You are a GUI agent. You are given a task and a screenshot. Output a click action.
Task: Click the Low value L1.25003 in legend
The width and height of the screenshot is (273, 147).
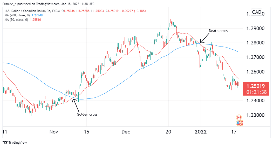tap(97, 11)
